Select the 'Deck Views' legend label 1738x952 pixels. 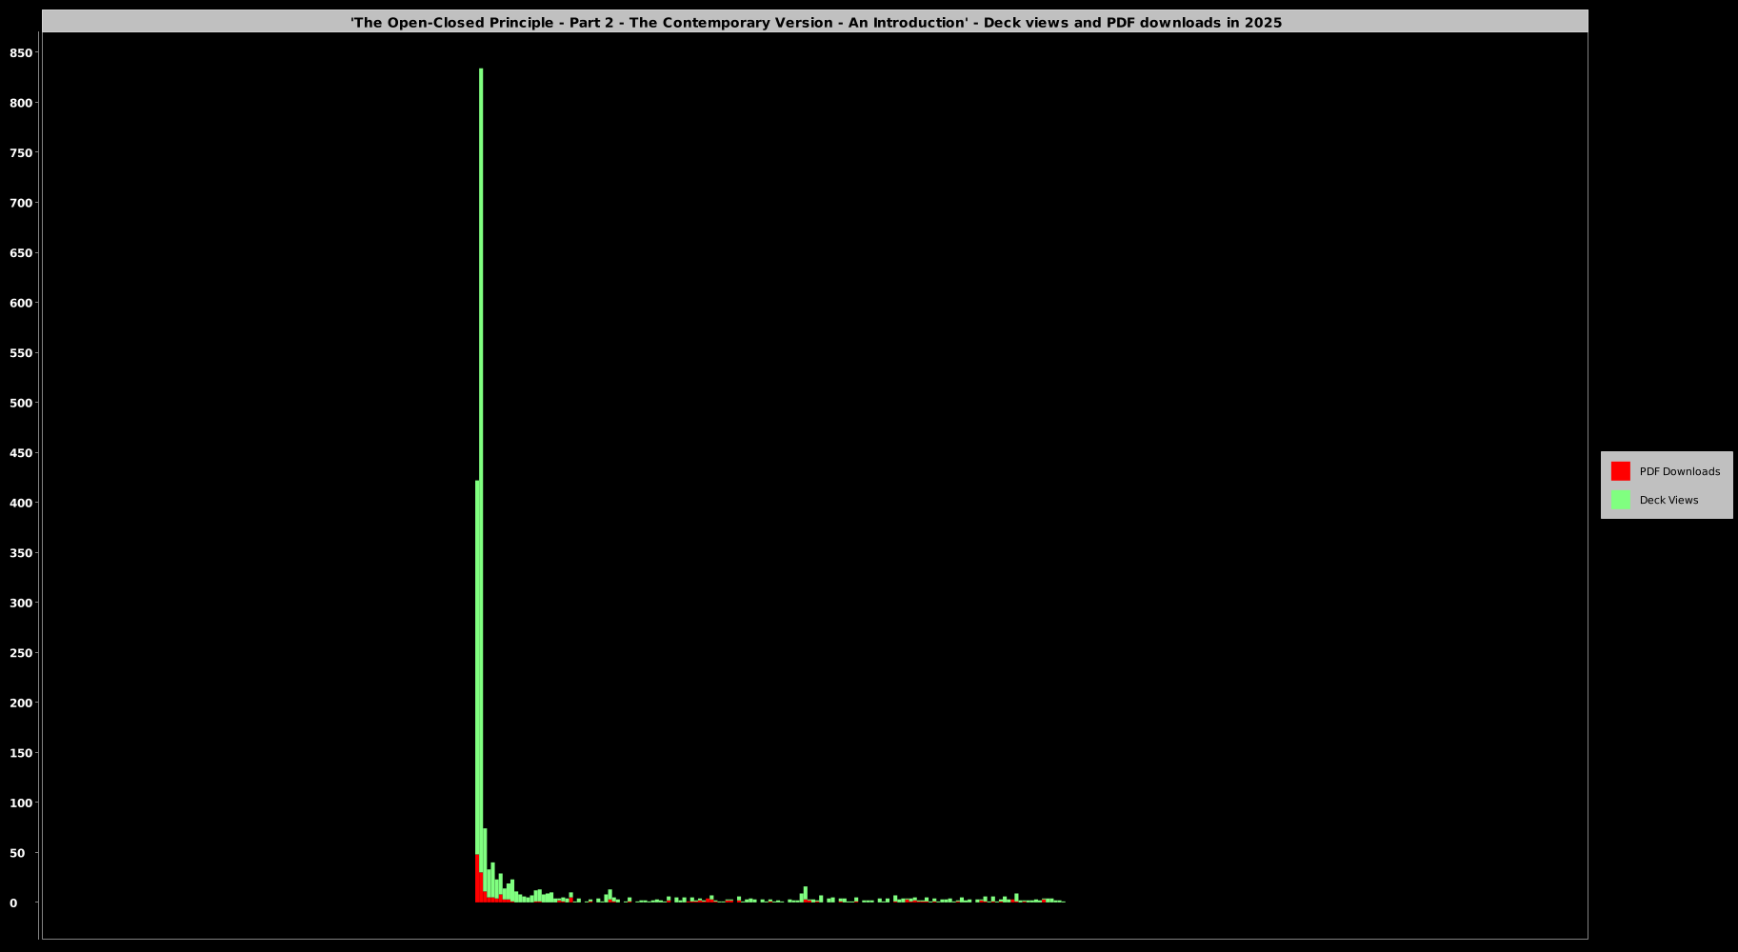[x=1668, y=500]
